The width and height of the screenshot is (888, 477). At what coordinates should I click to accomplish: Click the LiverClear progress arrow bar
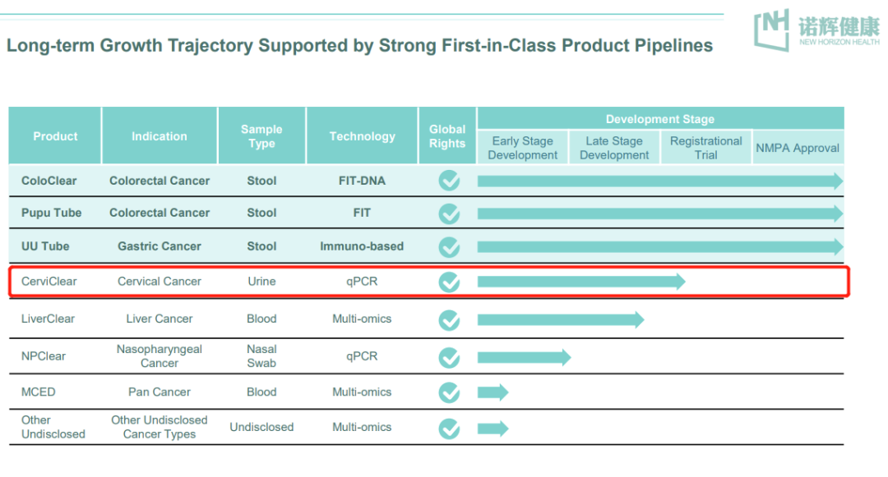click(x=560, y=319)
